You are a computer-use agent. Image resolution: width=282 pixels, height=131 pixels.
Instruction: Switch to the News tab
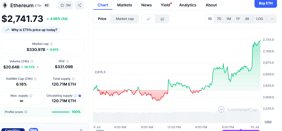[x=147, y=5]
